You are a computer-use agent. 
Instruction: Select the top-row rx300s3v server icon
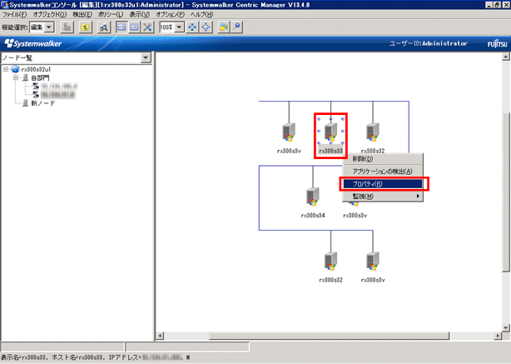coord(289,132)
